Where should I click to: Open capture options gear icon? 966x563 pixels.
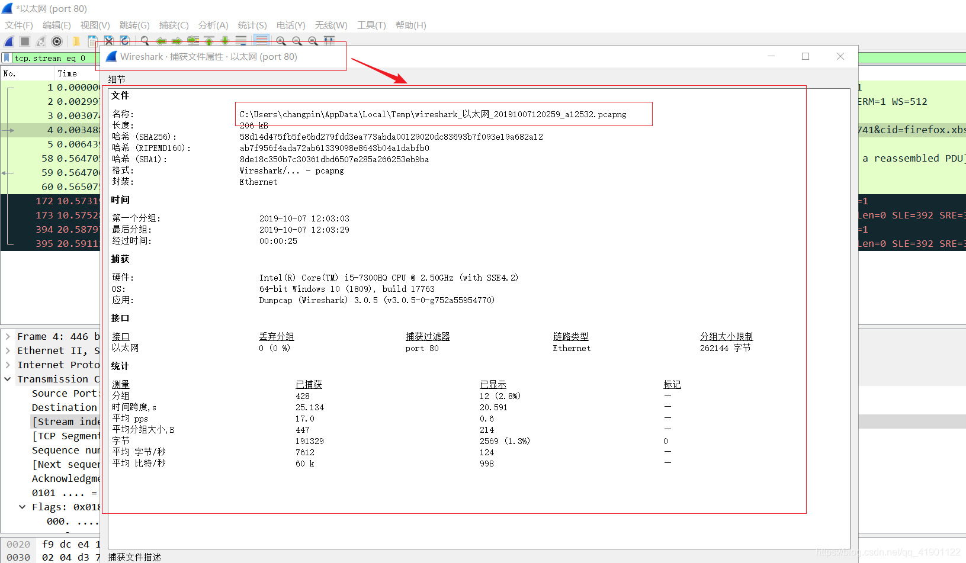(57, 41)
